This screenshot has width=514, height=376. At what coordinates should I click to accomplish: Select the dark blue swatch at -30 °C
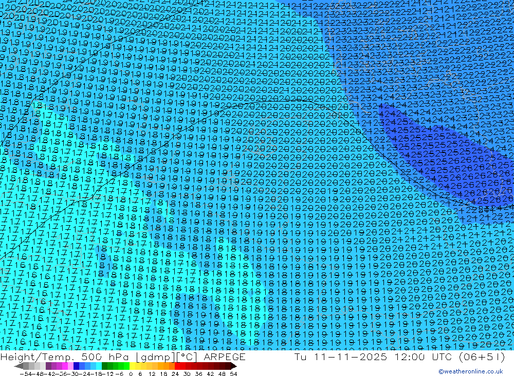[76, 366]
